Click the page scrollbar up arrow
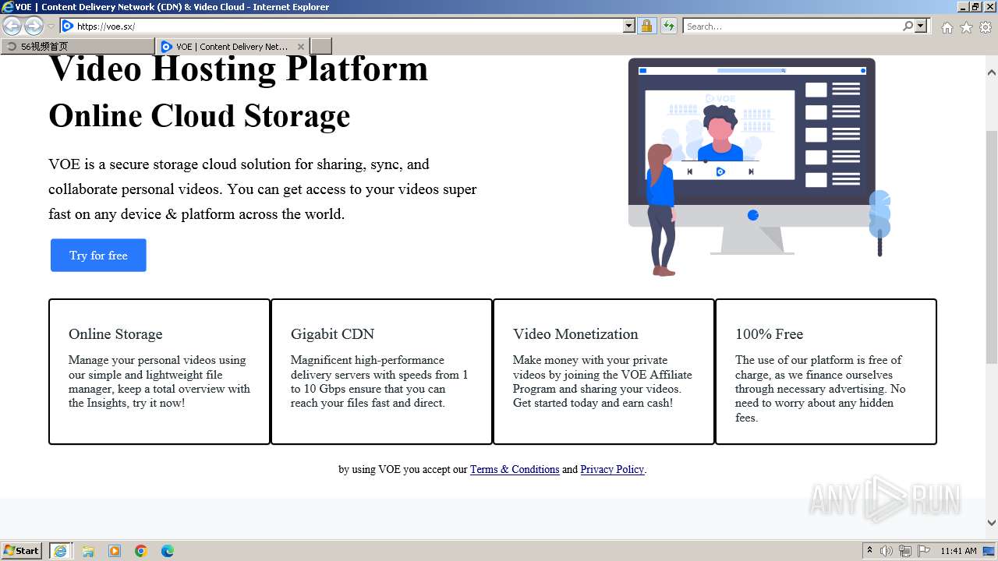 992,73
